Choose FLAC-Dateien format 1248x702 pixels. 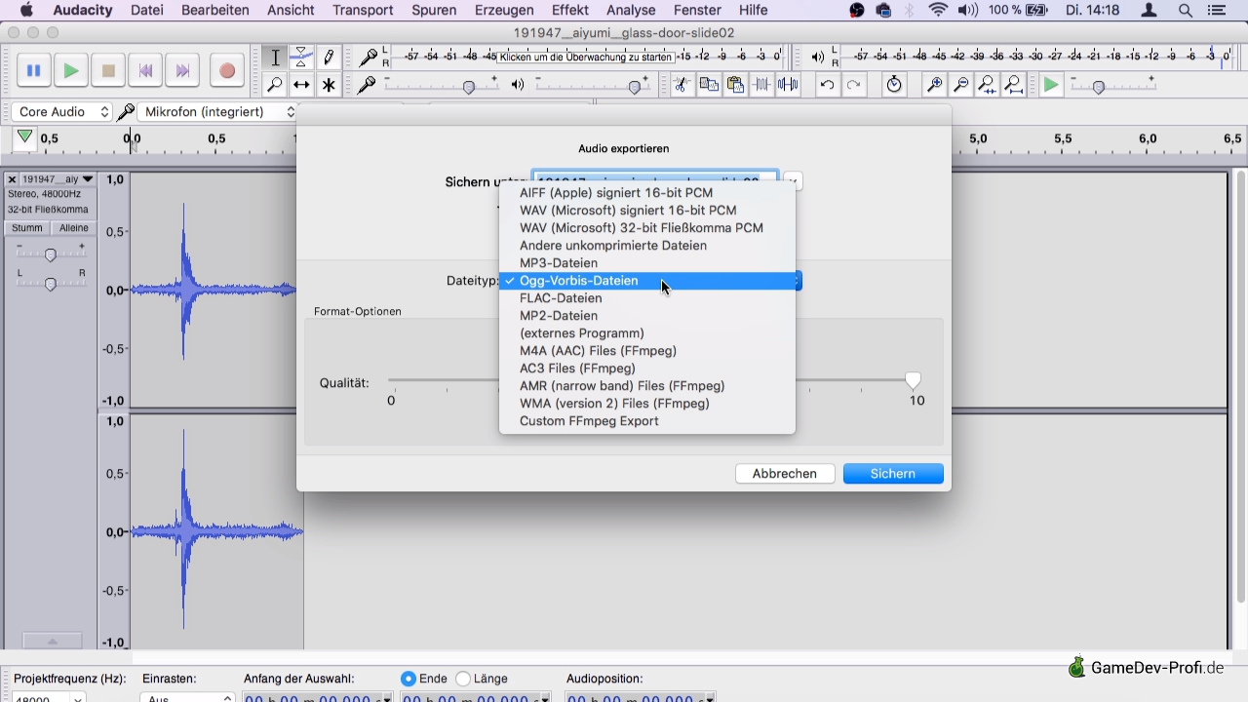tap(647, 298)
